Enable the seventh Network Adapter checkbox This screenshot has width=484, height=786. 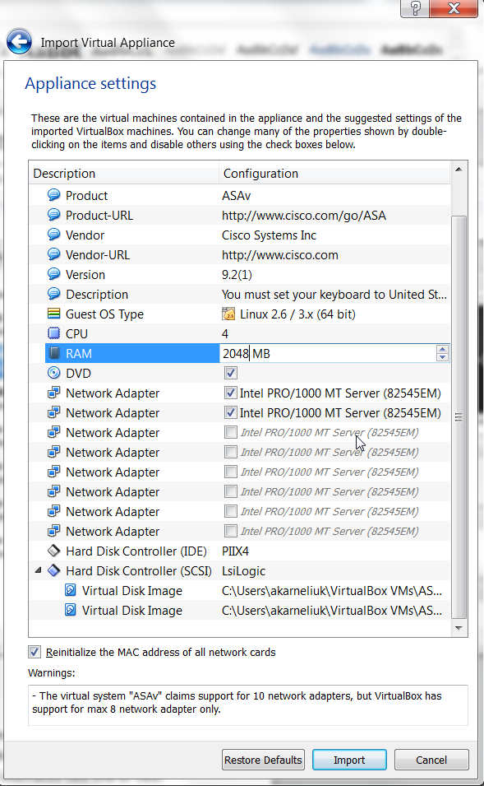click(231, 511)
